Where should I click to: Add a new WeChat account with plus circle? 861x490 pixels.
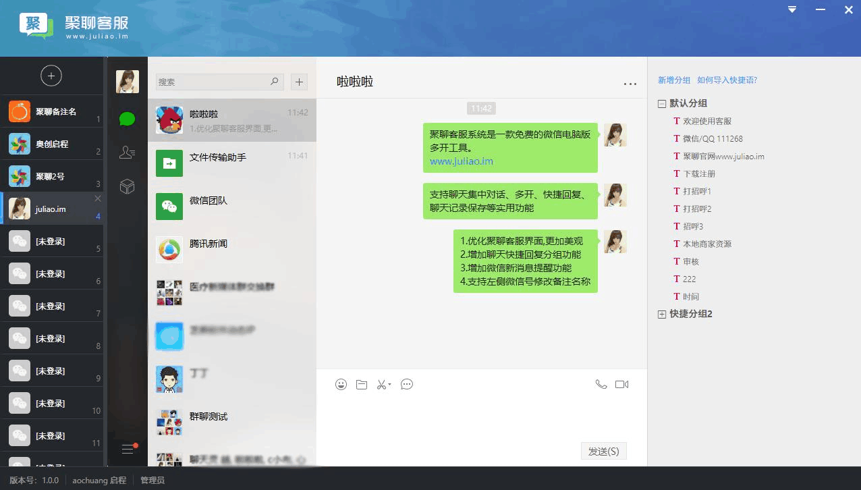tap(51, 76)
